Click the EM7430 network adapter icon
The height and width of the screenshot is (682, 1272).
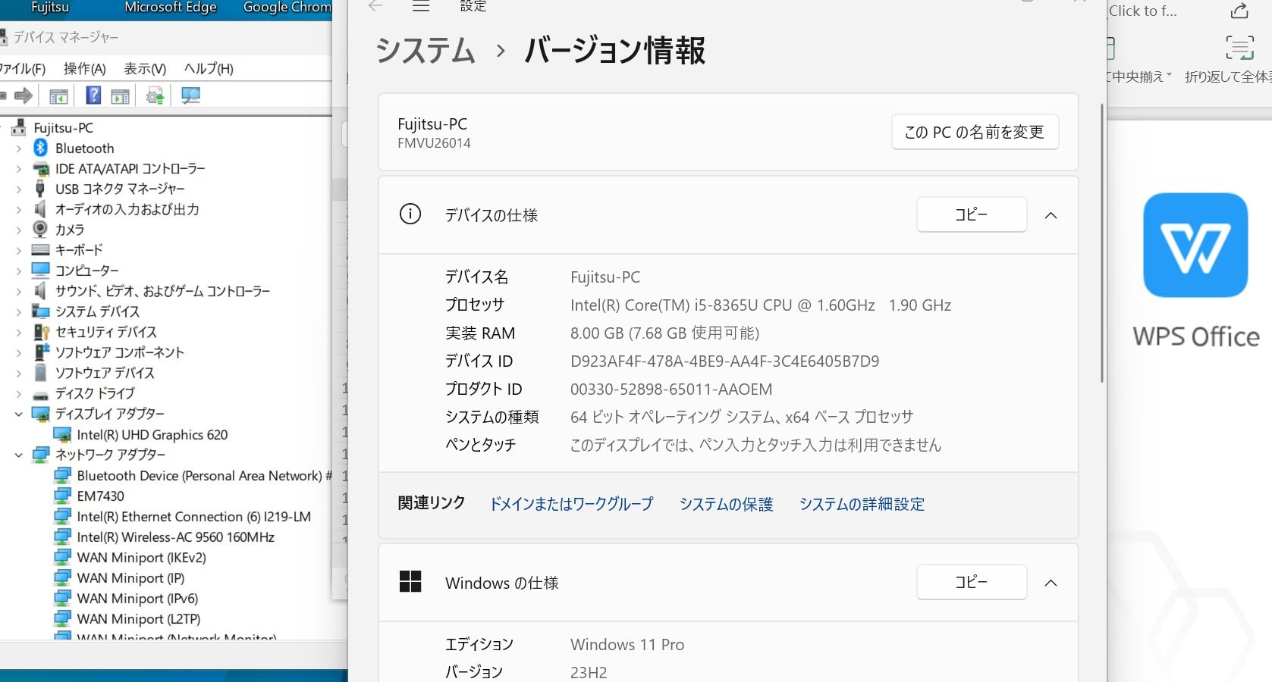click(x=62, y=496)
